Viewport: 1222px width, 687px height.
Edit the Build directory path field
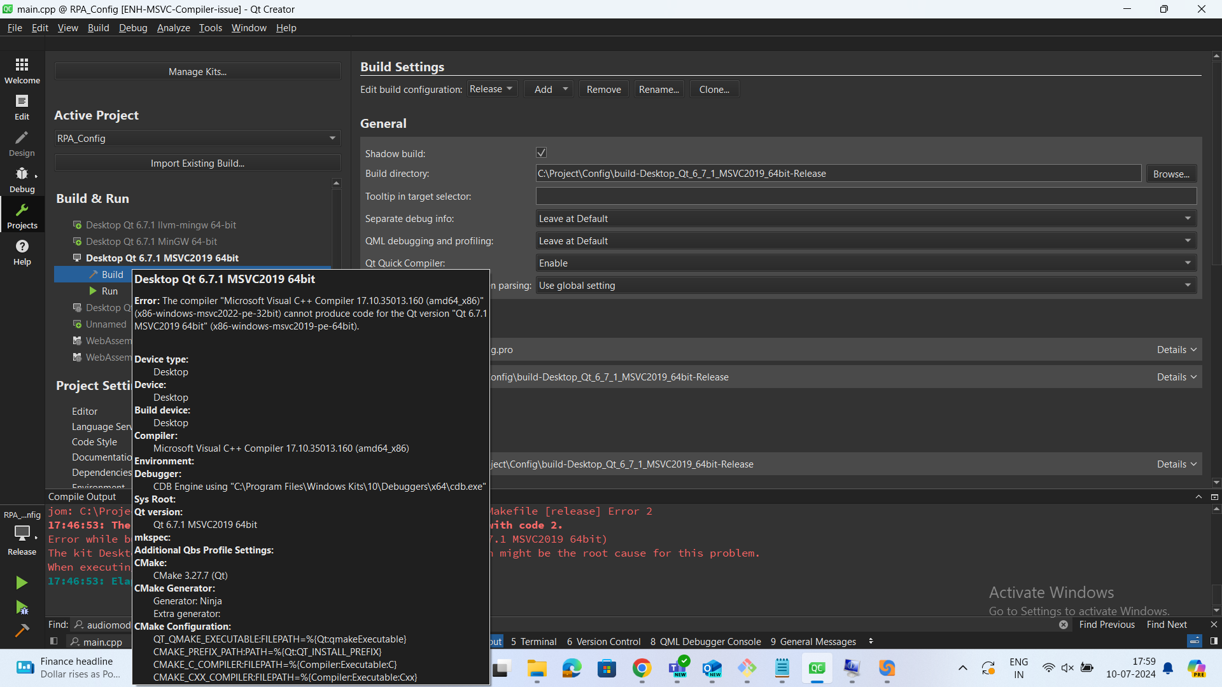click(838, 173)
